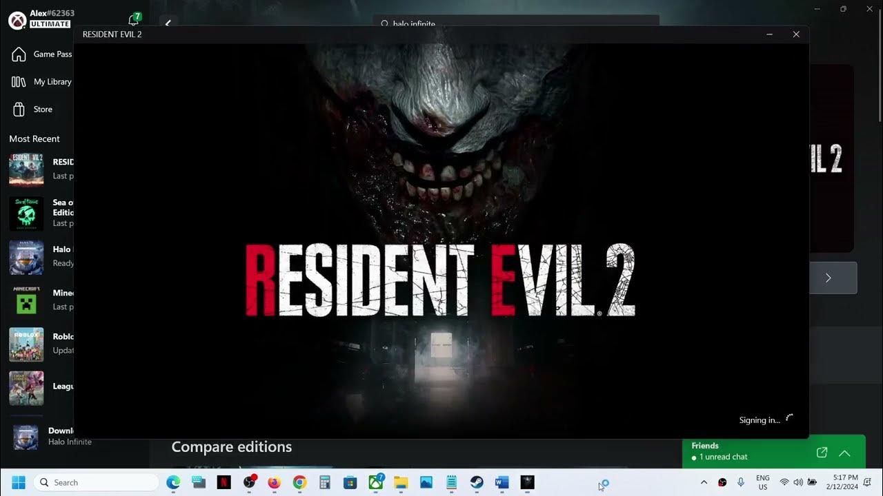Open Microsoft Edge from taskbar
This screenshot has height=496, width=883.
(173, 482)
